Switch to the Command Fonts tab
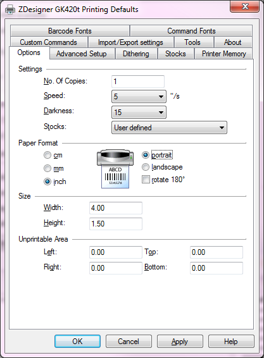Screen dimensions: 264x358 pos(191,31)
